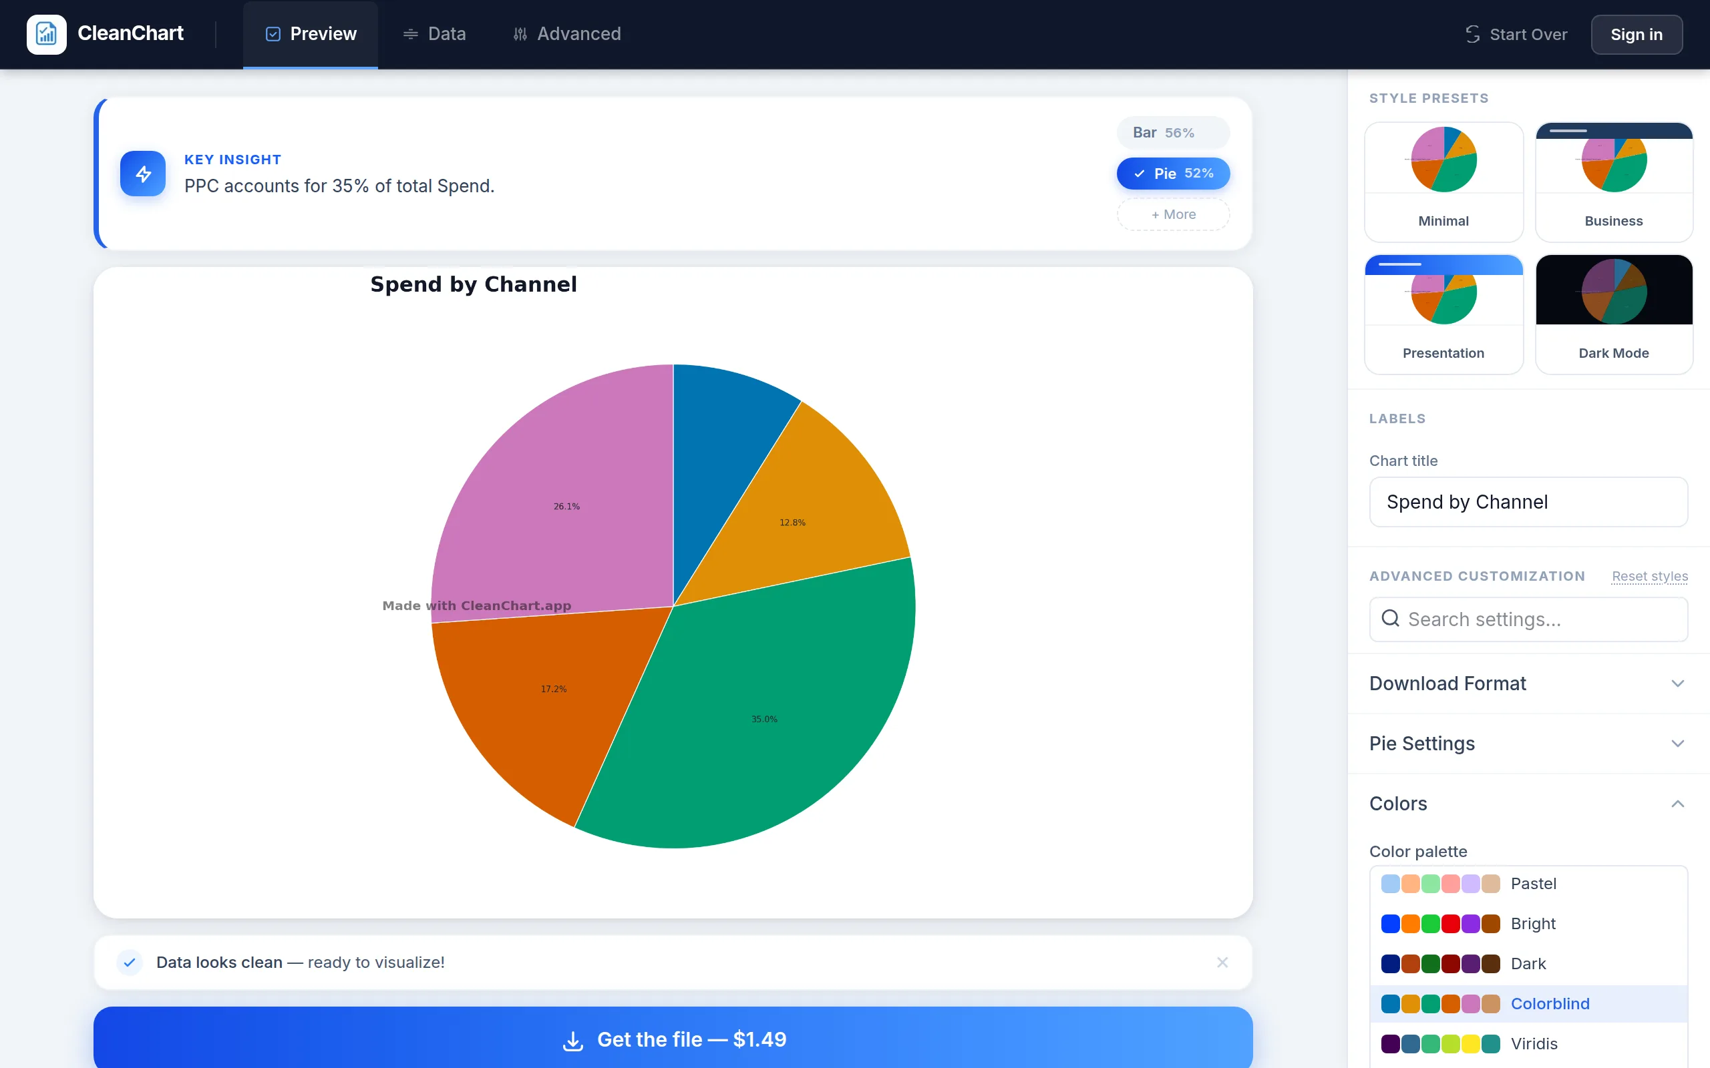The image size is (1710, 1068).
Task: Expand the Pie Settings section
Action: coord(1528,744)
